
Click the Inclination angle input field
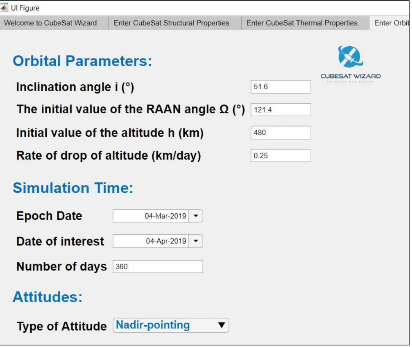coord(281,87)
